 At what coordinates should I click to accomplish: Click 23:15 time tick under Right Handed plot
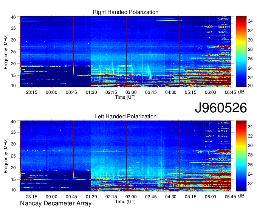(x=32, y=92)
